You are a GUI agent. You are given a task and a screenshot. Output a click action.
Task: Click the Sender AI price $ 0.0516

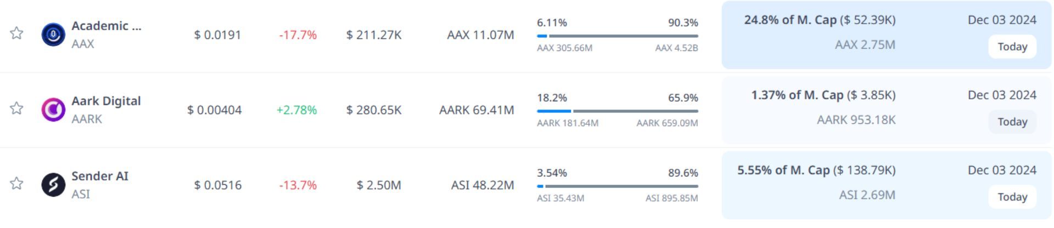point(217,185)
